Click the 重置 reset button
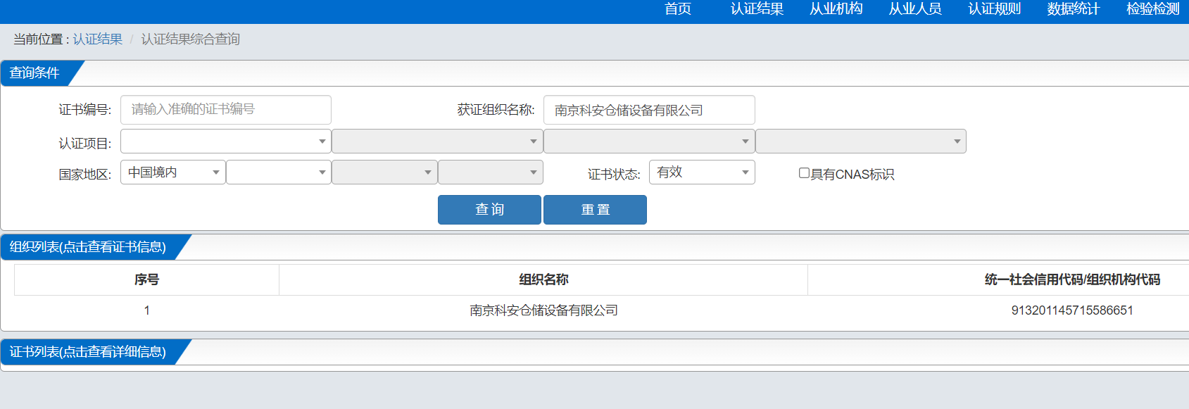This screenshot has width=1189, height=409. click(x=595, y=210)
